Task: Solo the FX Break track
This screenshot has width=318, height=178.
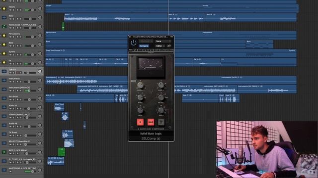Action: pos(13,135)
